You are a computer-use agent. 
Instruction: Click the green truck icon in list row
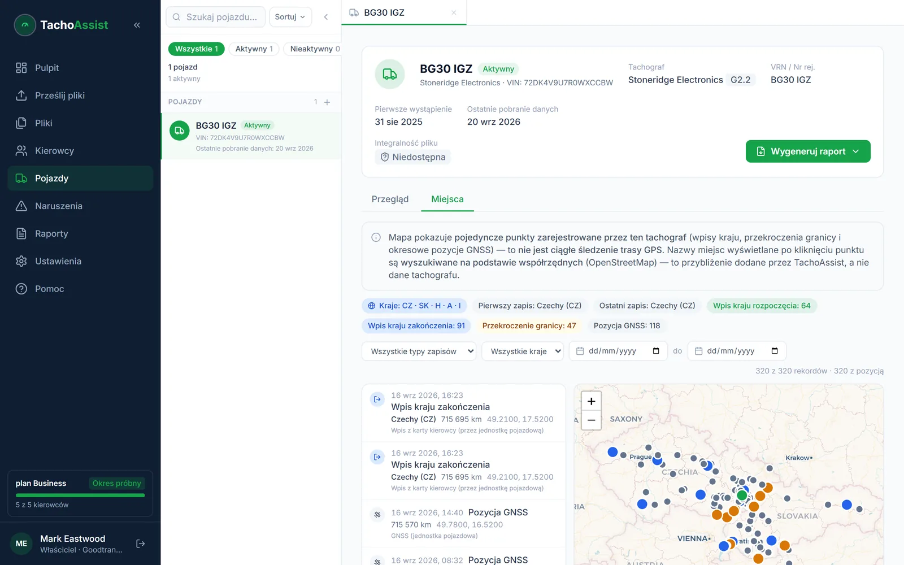180,131
